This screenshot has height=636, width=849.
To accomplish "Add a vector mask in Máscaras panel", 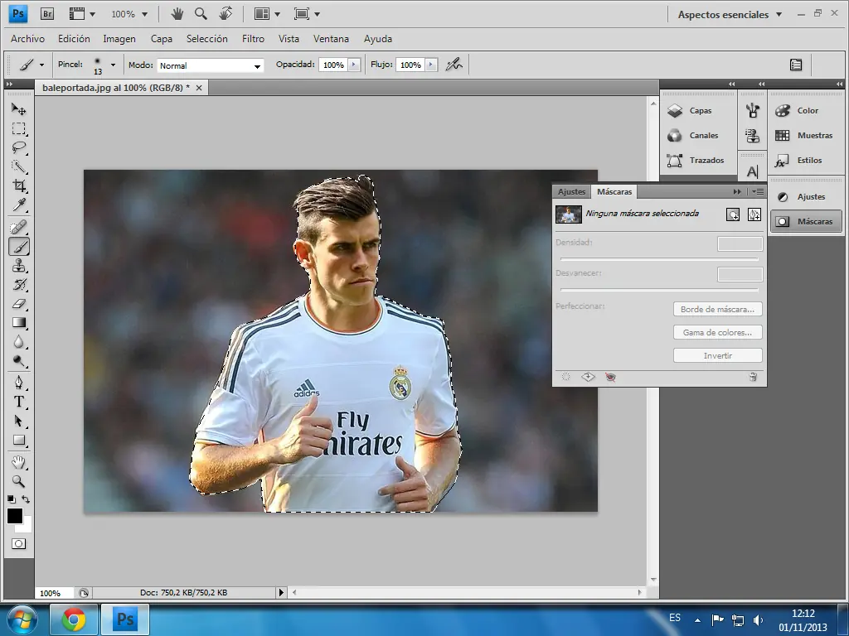I will (754, 214).
